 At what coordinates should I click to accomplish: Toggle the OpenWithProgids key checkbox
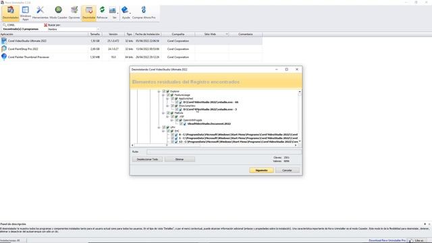pos(177,120)
